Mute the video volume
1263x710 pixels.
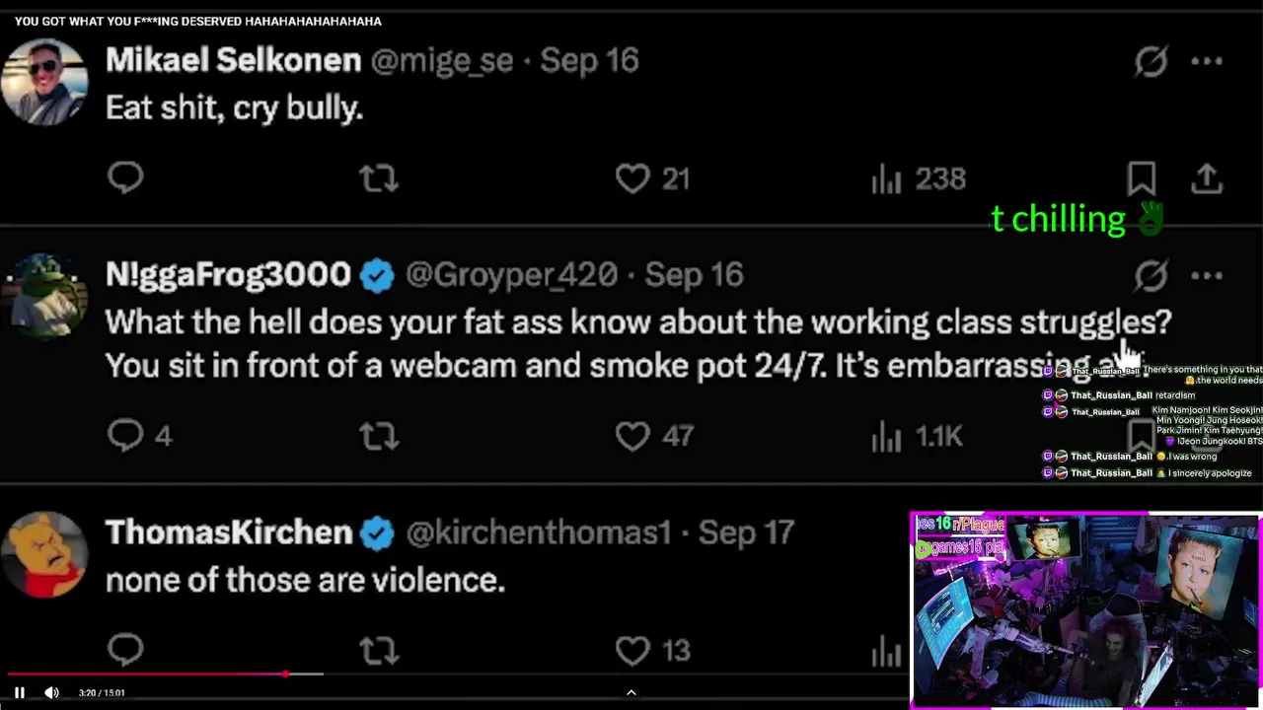(51, 692)
